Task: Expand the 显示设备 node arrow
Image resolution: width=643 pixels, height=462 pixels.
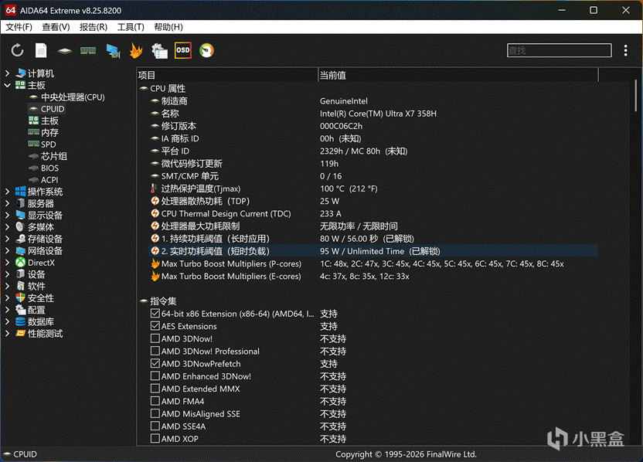Action: click(x=7, y=216)
